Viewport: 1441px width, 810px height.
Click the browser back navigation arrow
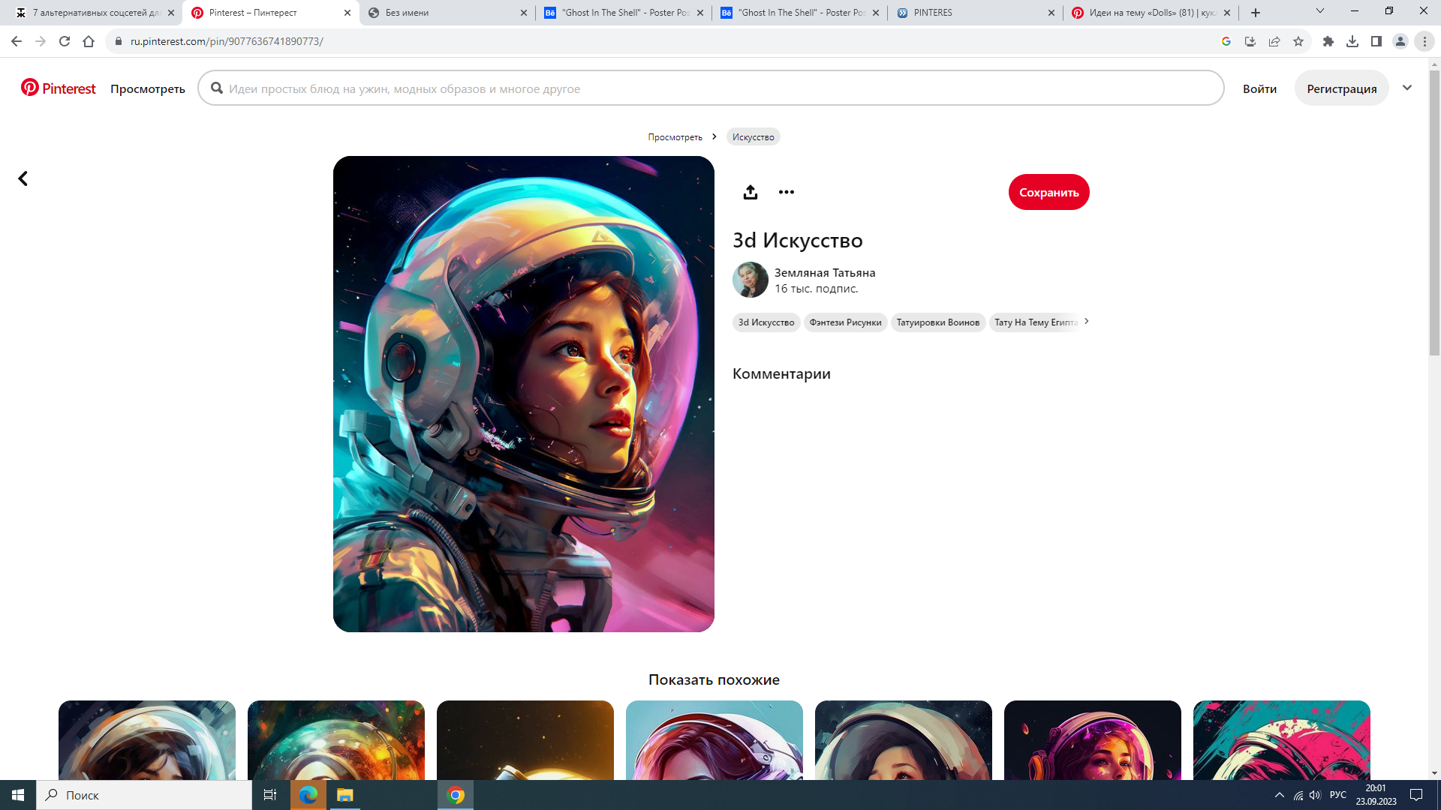(x=17, y=41)
